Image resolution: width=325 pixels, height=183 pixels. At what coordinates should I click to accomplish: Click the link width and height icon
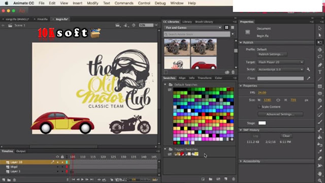pos(278,100)
